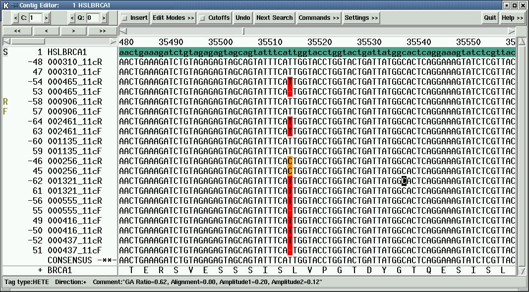
Task: Increase the Q quality cutoff value
Action: [104, 18]
